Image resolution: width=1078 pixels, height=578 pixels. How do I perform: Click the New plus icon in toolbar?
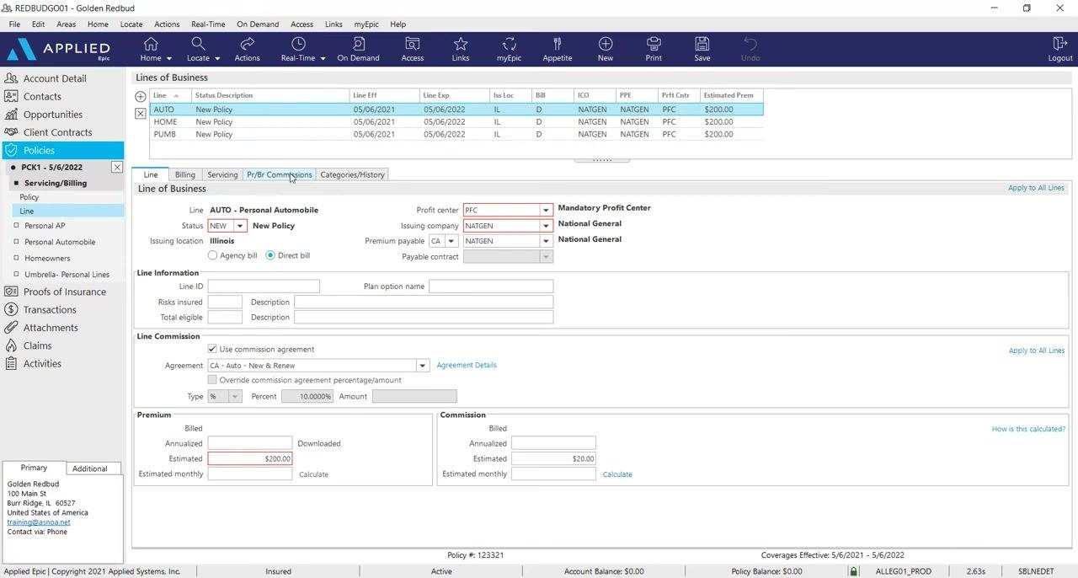click(606, 49)
